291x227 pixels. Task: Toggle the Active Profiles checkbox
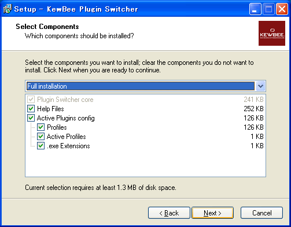coord(40,137)
